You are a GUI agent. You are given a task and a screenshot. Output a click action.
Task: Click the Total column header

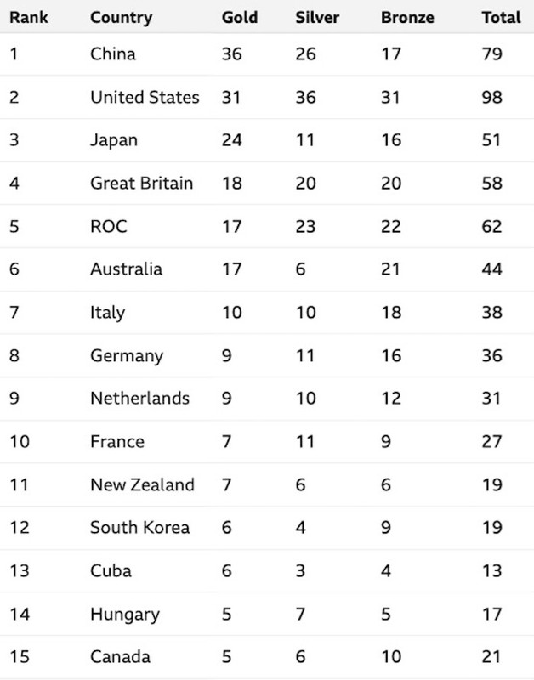[x=501, y=17]
